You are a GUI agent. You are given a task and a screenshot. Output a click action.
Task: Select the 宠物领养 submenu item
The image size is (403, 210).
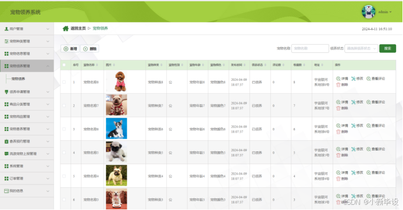(x=18, y=79)
